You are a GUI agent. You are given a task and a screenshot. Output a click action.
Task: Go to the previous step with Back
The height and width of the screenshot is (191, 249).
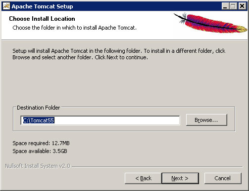click(x=143, y=178)
